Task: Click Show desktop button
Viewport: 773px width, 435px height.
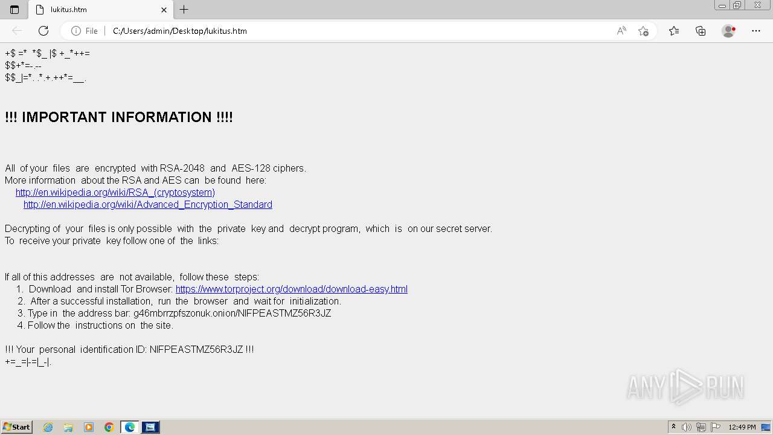Action: pyautogui.click(x=766, y=427)
